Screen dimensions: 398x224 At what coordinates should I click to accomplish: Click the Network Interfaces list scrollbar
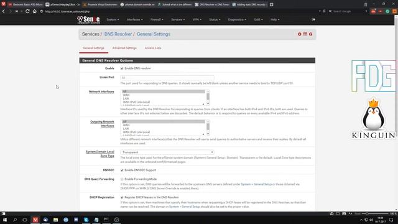click(208, 98)
